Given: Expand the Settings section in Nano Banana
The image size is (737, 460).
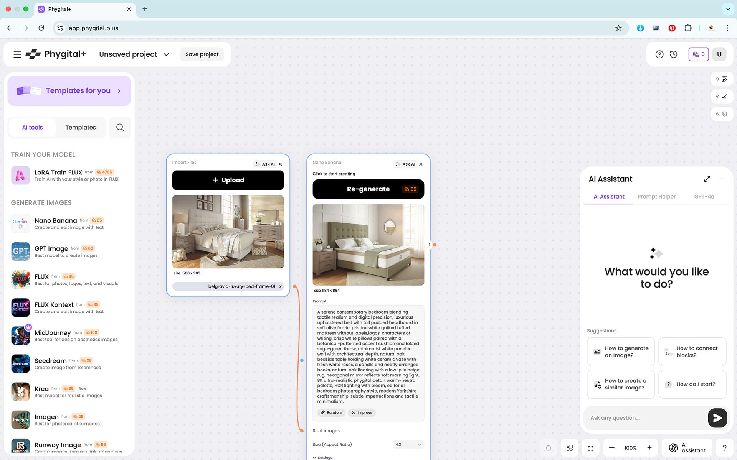Looking at the screenshot, I should (x=322, y=457).
